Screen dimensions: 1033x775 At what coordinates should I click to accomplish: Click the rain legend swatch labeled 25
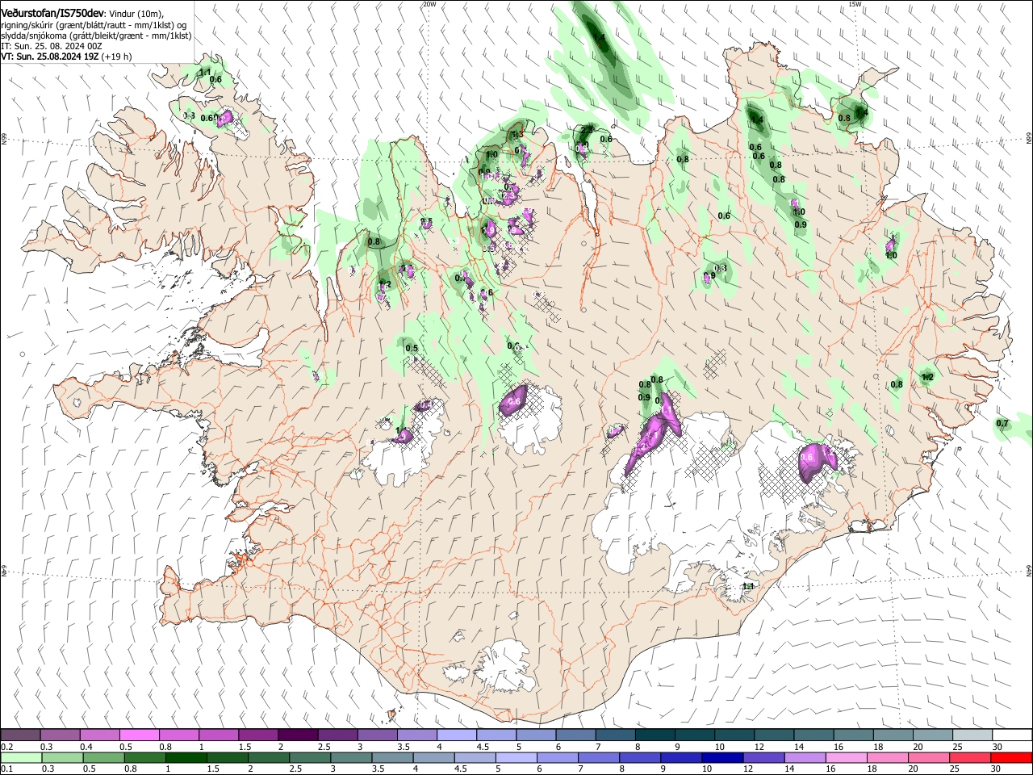(969, 757)
